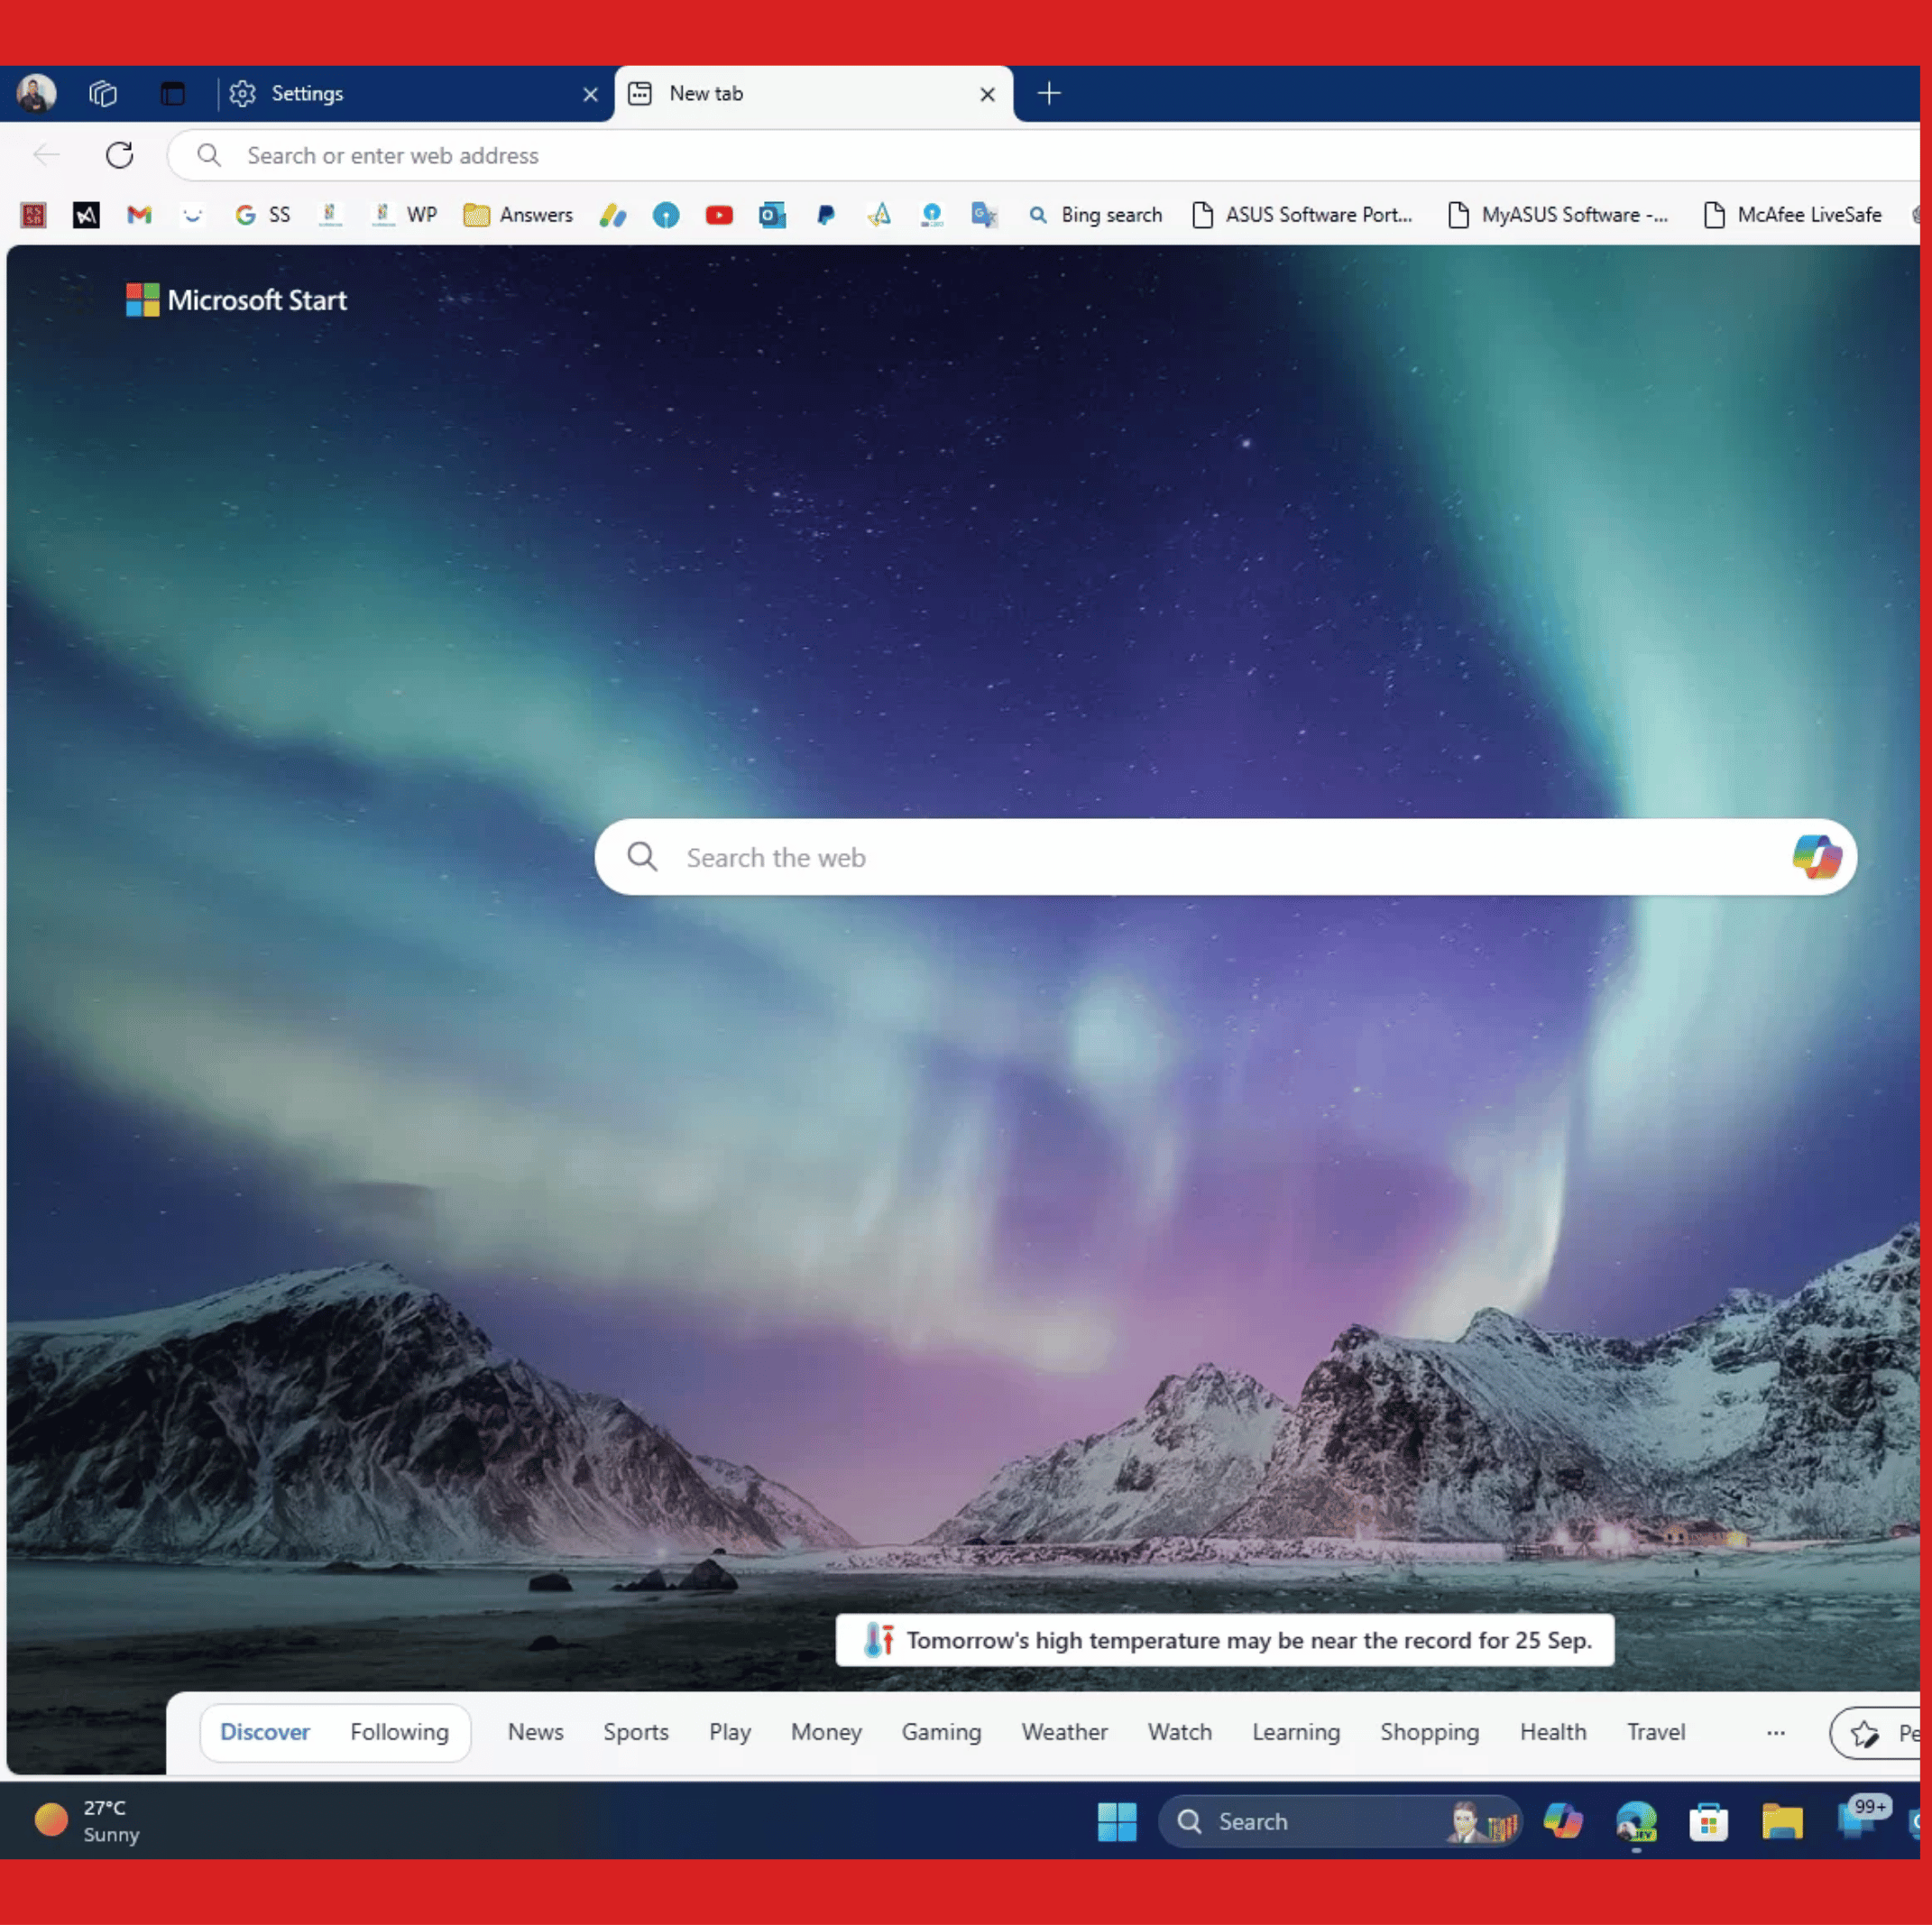Open the Google Translate bookmark

pyautogui.click(x=985, y=214)
